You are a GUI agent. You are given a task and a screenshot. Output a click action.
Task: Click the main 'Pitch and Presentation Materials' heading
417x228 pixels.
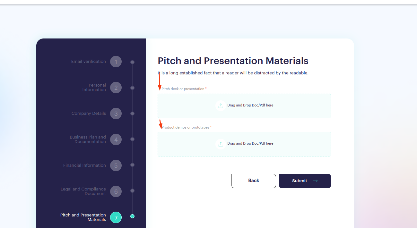click(233, 61)
